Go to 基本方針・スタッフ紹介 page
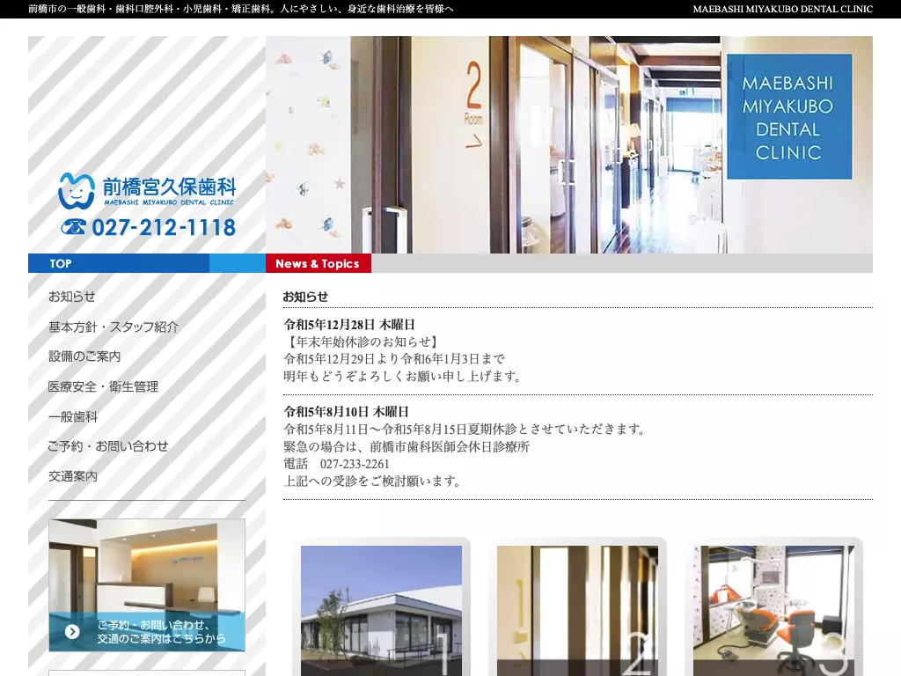The width and height of the screenshot is (901, 676). point(114,327)
